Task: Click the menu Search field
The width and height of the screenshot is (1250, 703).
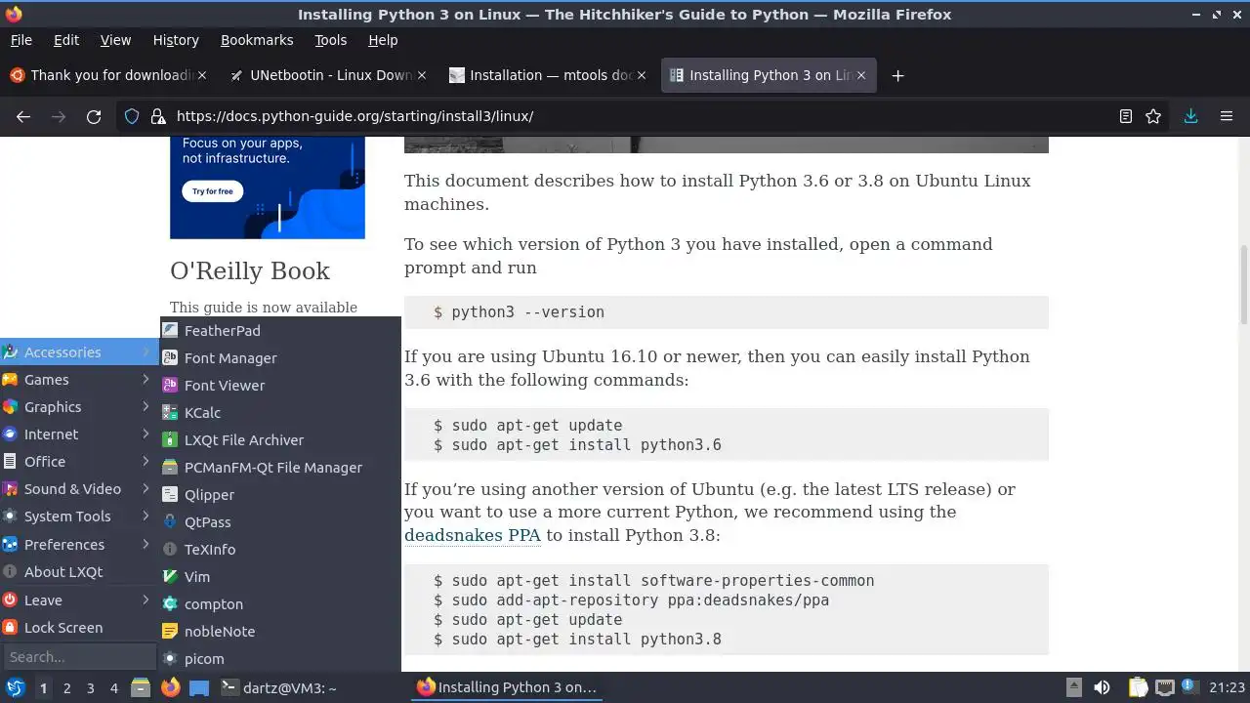Action: (x=78, y=656)
